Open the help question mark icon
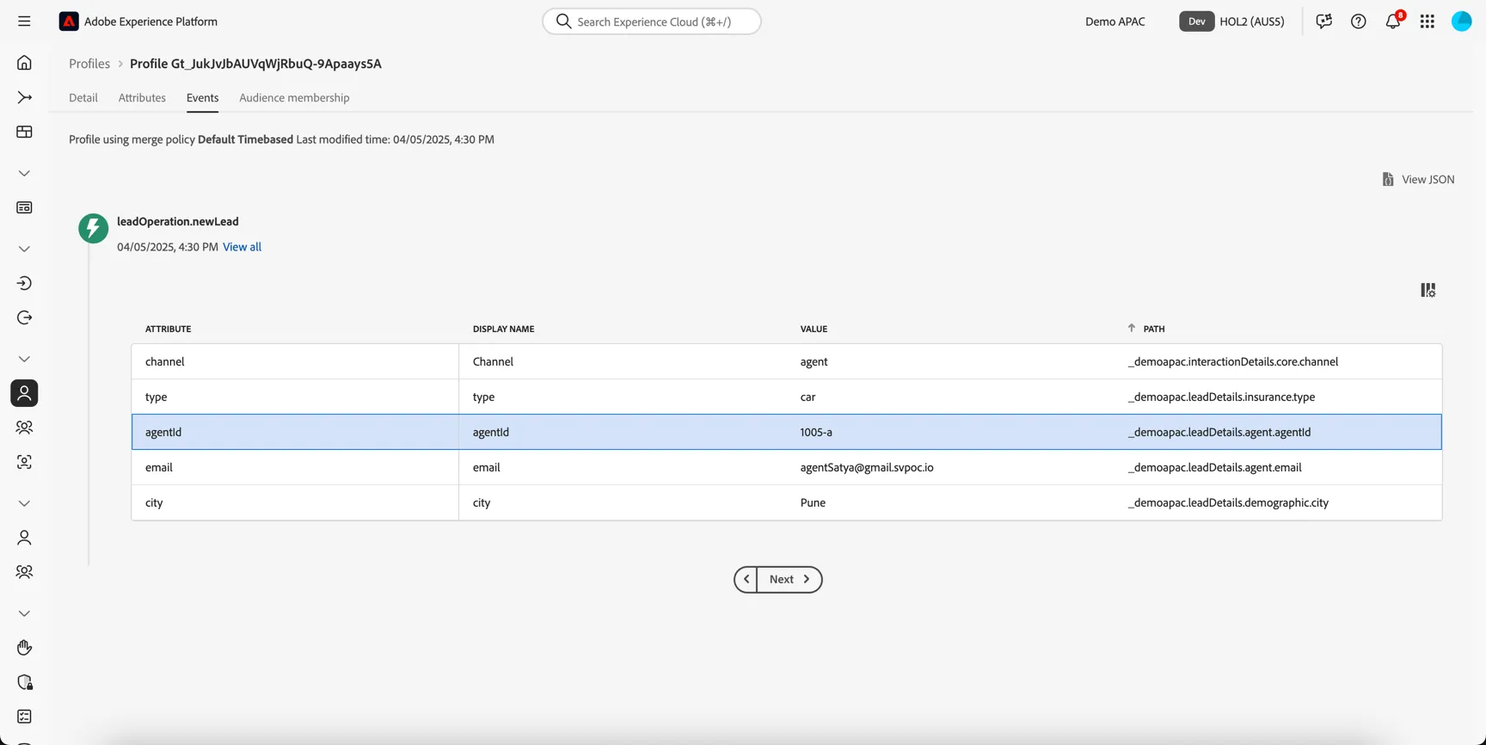Viewport: 1486px width, 745px height. tap(1359, 22)
